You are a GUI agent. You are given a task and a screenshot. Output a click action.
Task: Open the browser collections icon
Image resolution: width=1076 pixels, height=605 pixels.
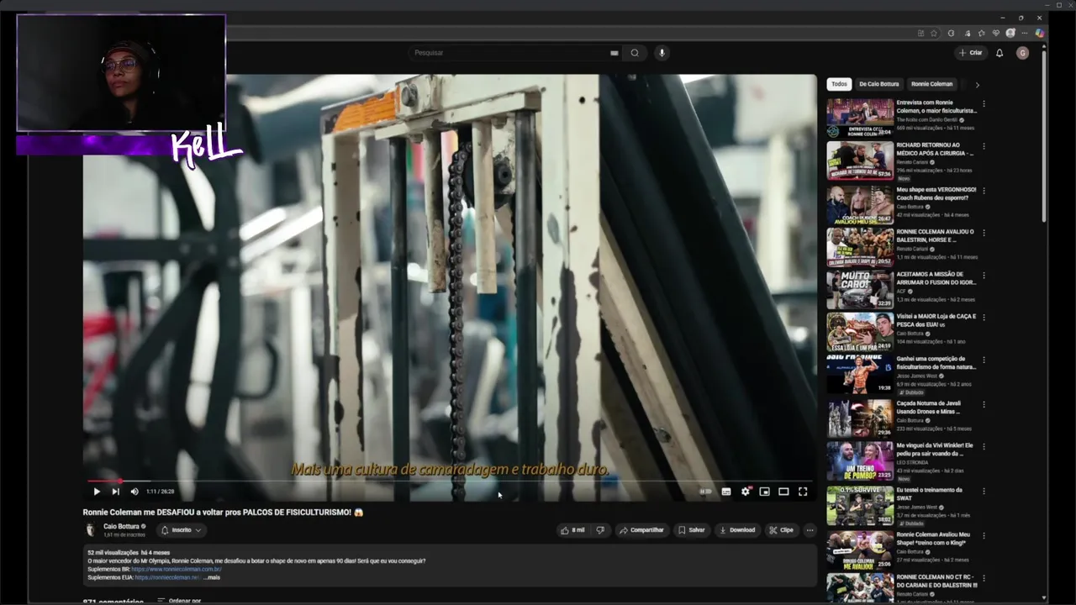pyautogui.click(x=981, y=34)
